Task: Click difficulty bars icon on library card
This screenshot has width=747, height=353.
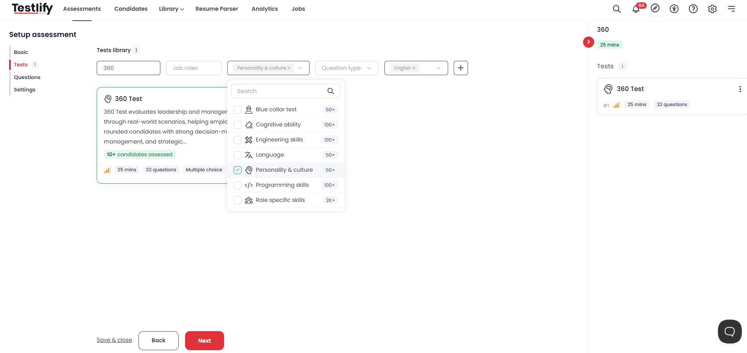Action: click(107, 170)
